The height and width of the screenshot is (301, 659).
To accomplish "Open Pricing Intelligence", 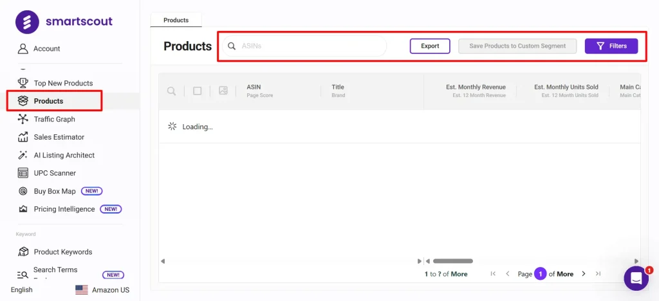I will pos(64,209).
